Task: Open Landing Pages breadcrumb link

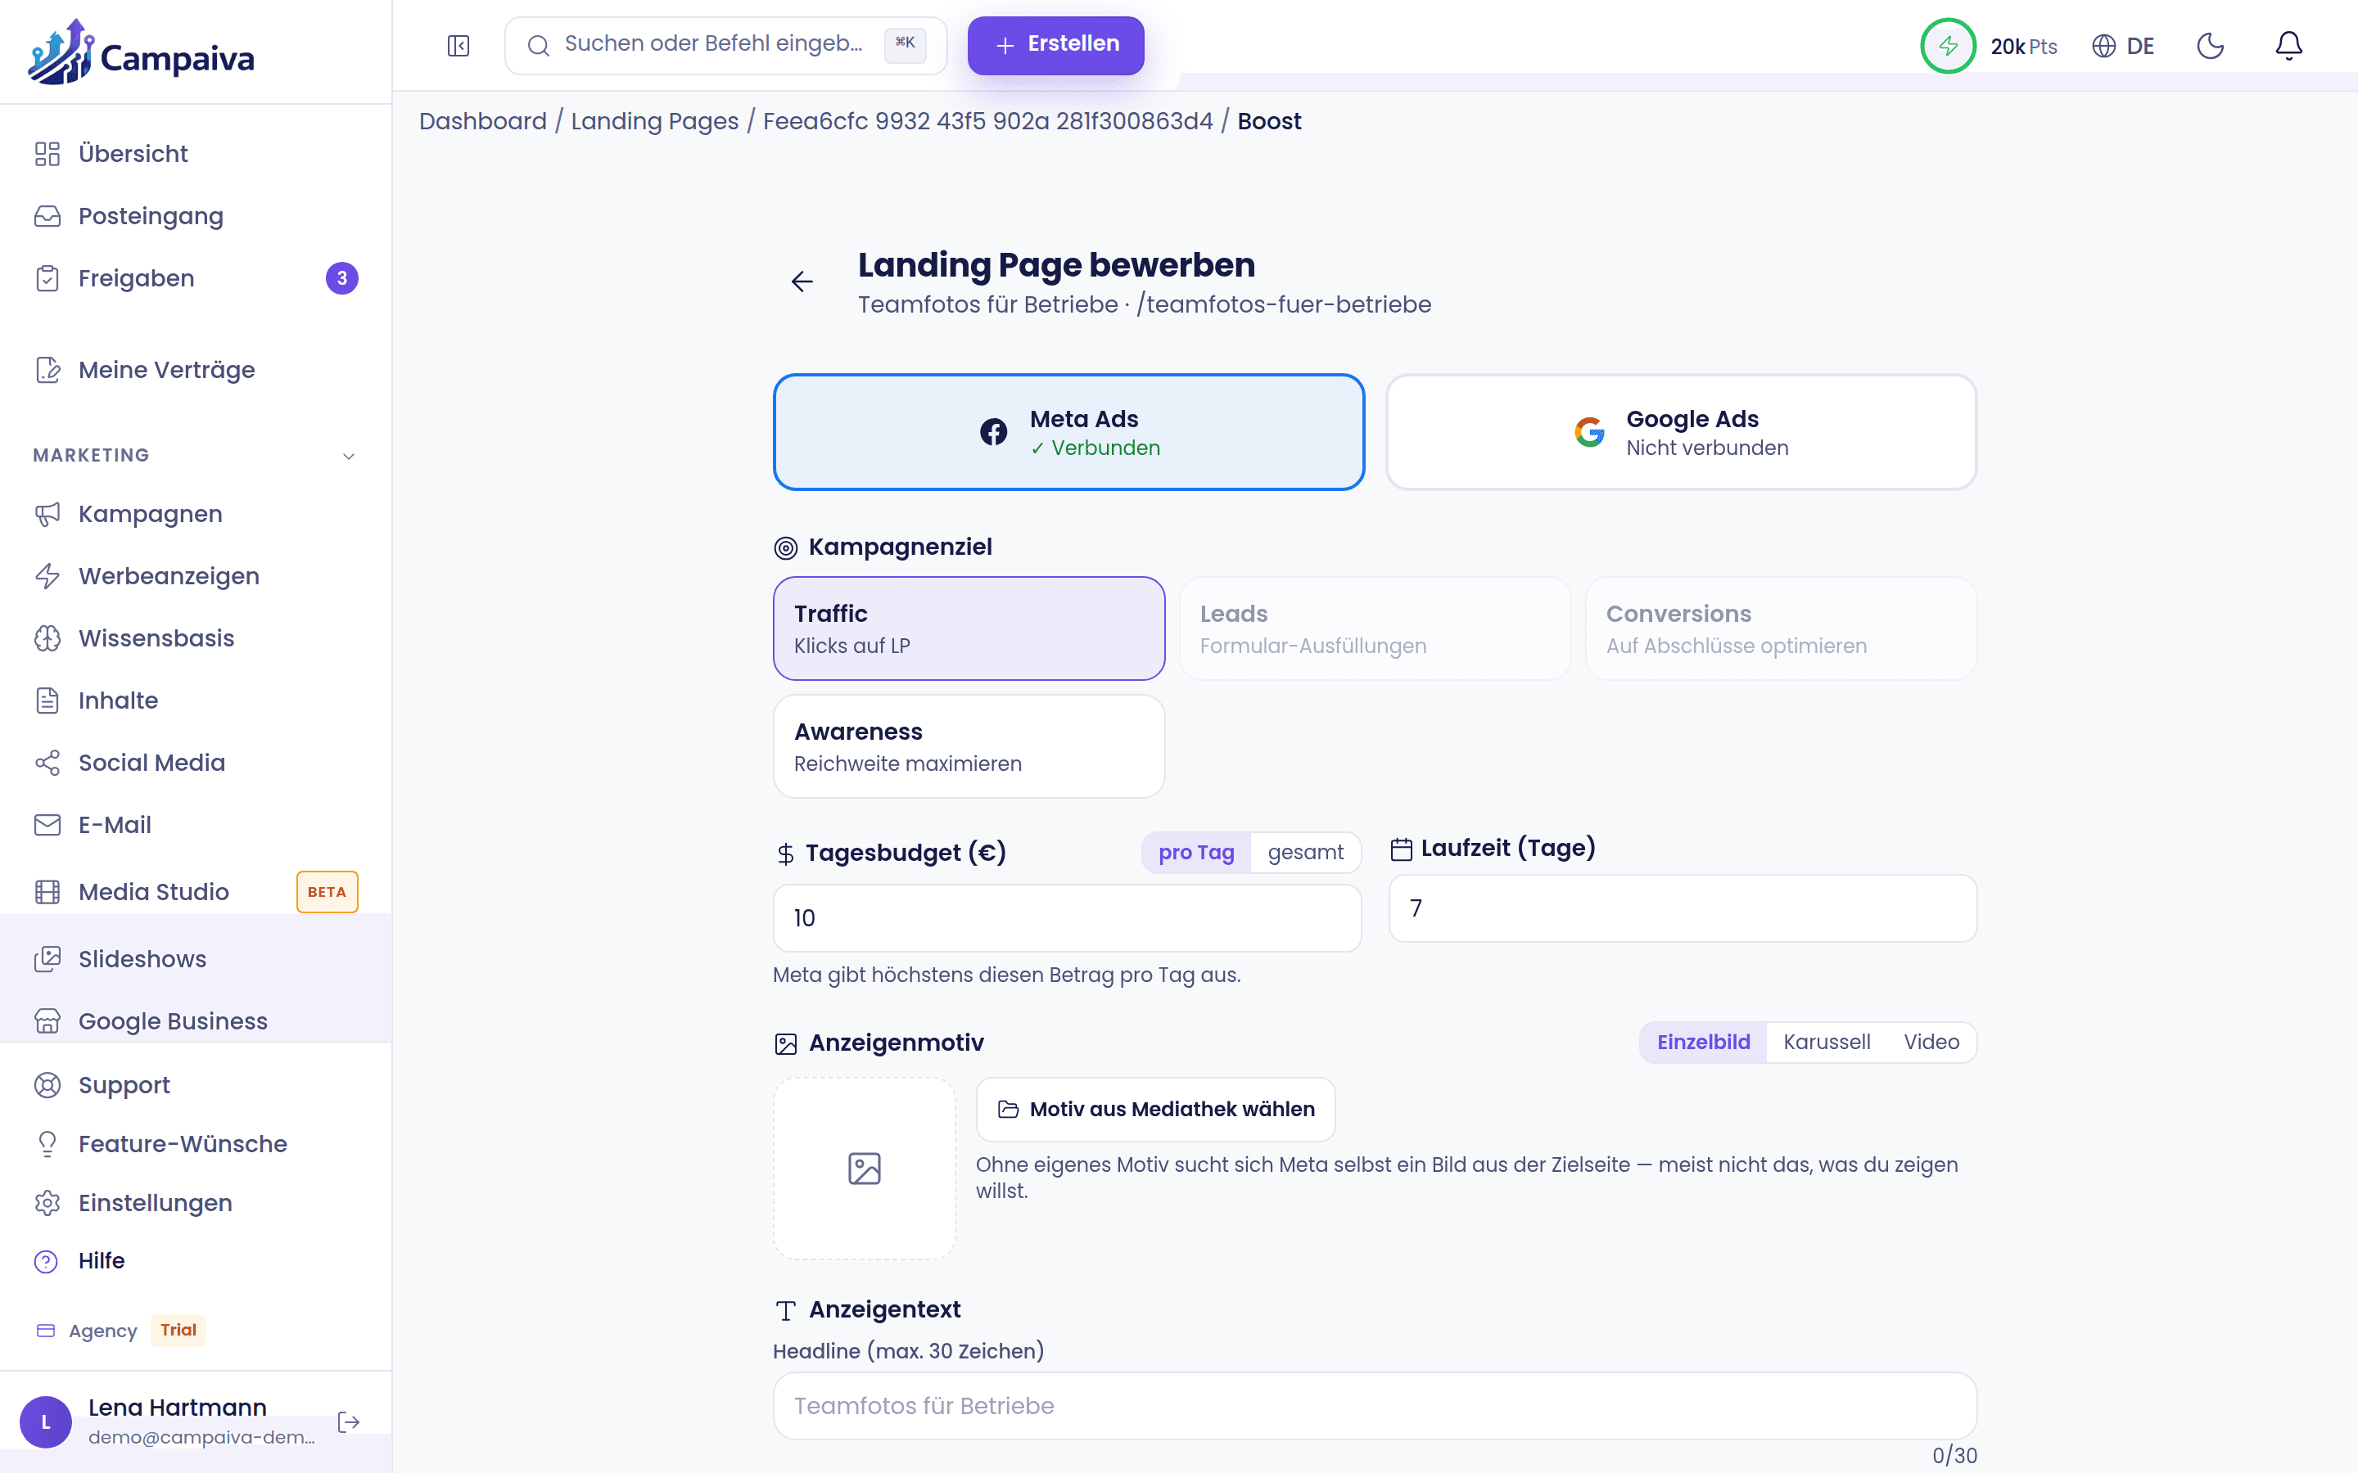Action: coord(655,121)
